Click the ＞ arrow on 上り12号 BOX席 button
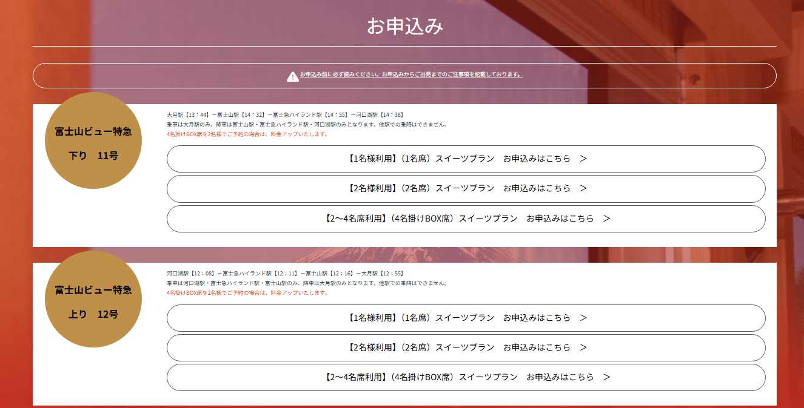The height and width of the screenshot is (408, 804). click(x=606, y=377)
